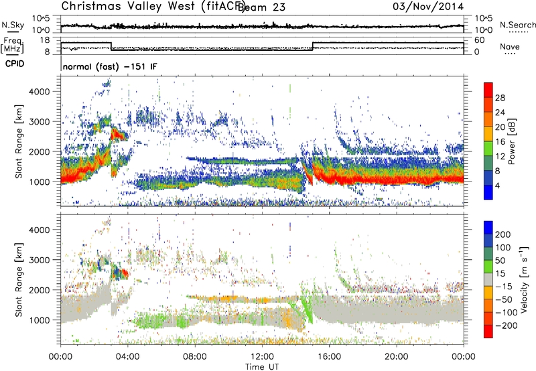
Task: Click the 'Christmas Valley West (fitACF)' title
Action: (153, 6)
